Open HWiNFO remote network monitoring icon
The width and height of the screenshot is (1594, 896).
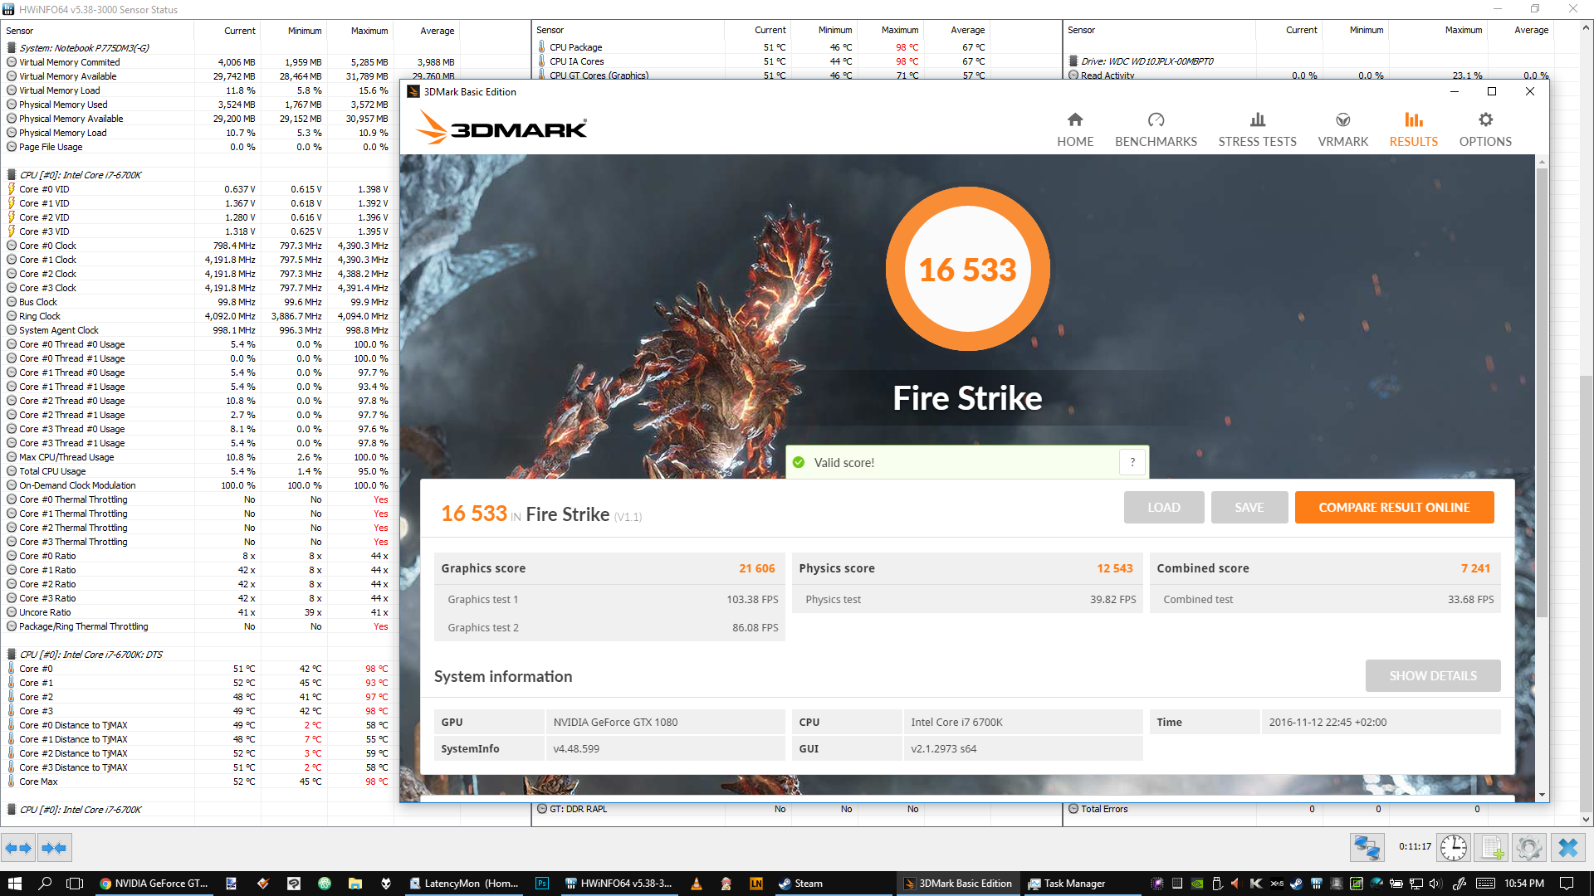click(1367, 847)
